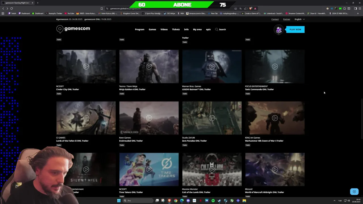Click the Trailer tag under Cinder City
The width and height of the screenshot is (363, 204).
coord(59,94)
